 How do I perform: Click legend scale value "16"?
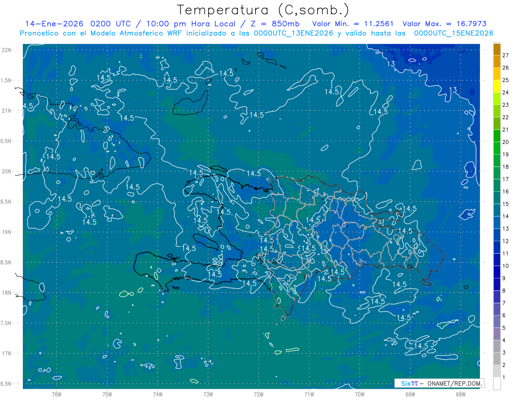[506, 192]
